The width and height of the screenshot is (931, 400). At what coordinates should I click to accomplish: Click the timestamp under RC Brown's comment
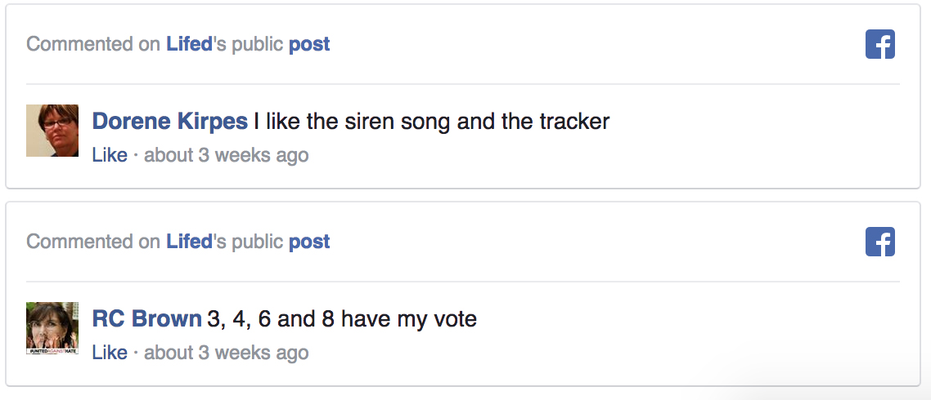226,353
